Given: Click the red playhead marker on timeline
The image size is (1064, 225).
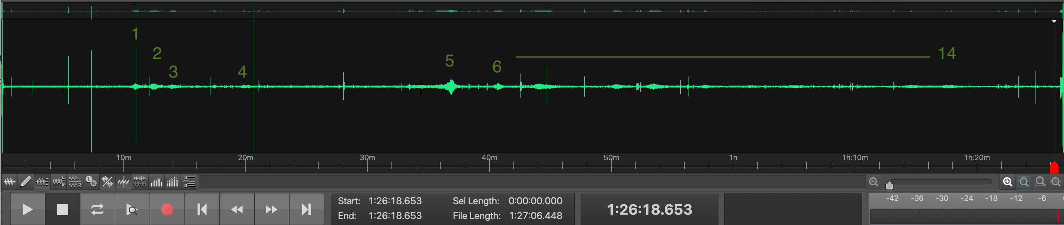Looking at the screenshot, I should pyautogui.click(x=1054, y=167).
